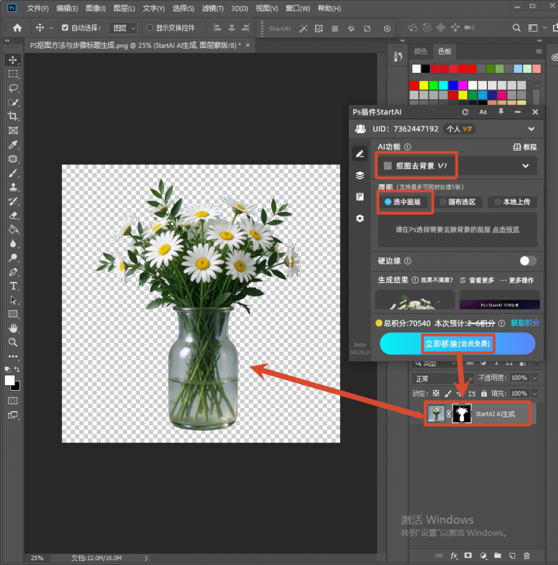The width and height of the screenshot is (558, 565).
Task: Choose the Paint Bucket tool
Action: point(13,230)
